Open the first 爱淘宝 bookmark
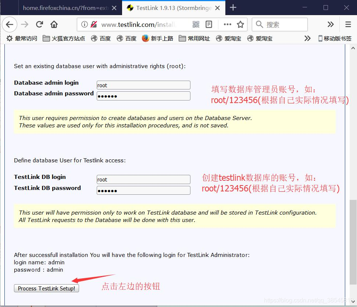Image resolution: width=357 pixels, height=307 pixels. pyautogui.click(x=229, y=39)
